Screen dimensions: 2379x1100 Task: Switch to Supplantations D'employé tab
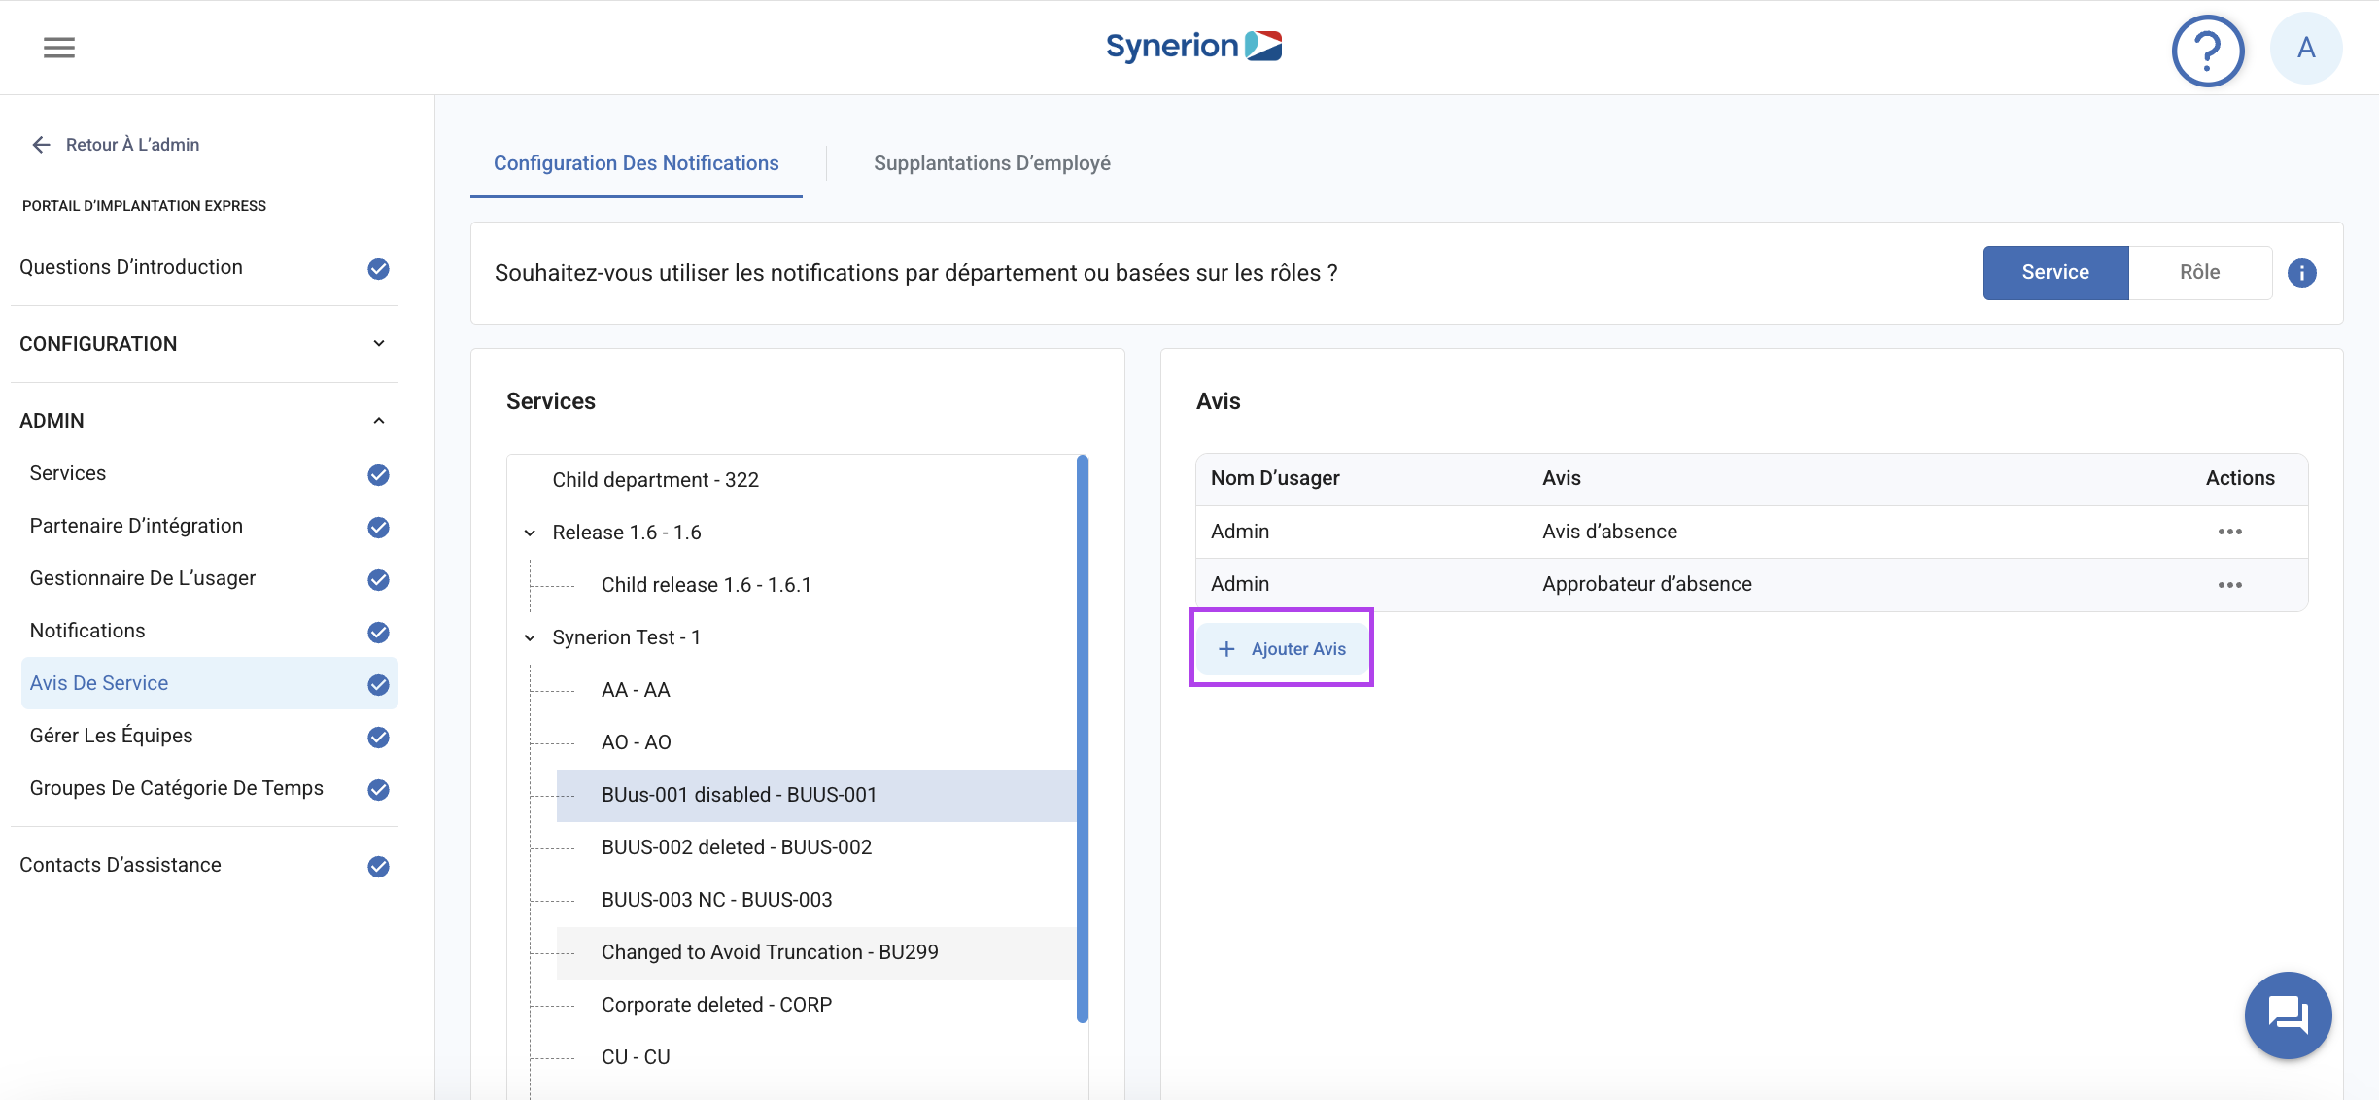click(991, 163)
